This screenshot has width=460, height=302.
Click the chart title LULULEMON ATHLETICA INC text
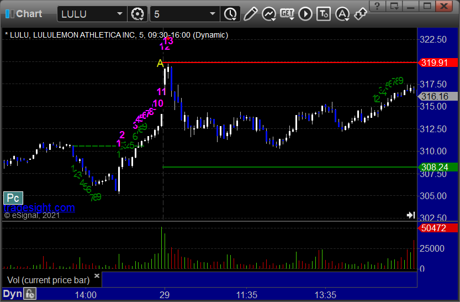[83, 35]
